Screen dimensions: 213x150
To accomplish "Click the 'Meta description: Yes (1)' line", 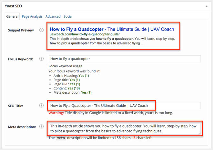I will pyautogui.click(x=73, y=92).
